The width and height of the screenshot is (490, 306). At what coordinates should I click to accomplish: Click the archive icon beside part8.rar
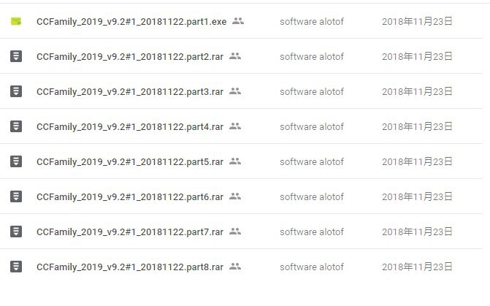[x=16, y=267]
